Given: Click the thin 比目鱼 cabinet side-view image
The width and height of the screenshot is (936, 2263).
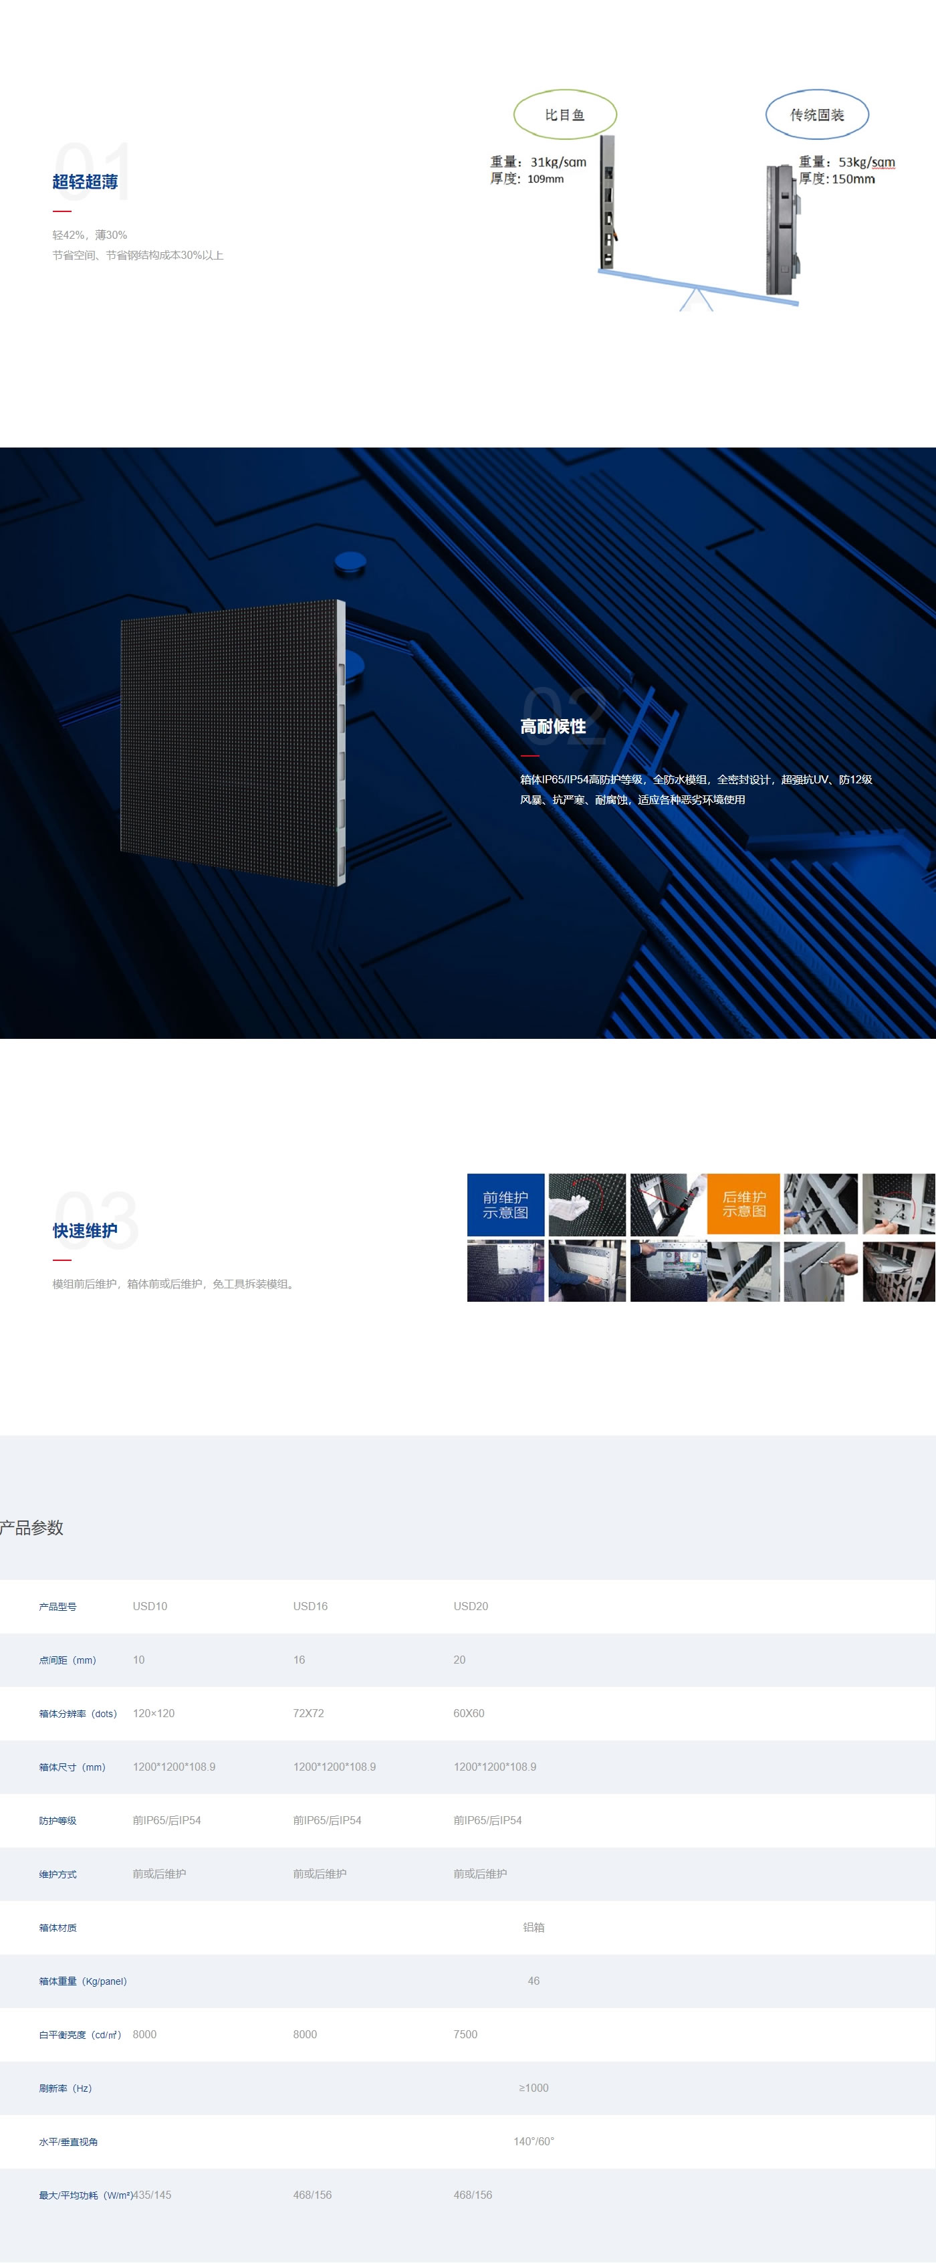Looking at the screenshot, I should point(608,201).
